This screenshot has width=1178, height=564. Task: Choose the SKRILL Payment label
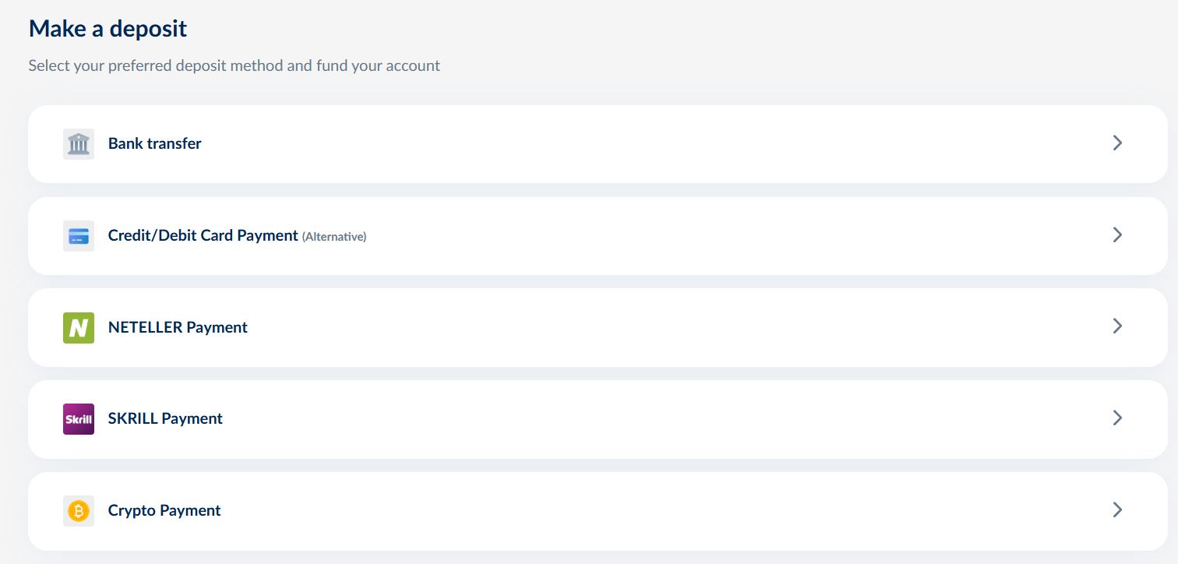coord(165,418)
